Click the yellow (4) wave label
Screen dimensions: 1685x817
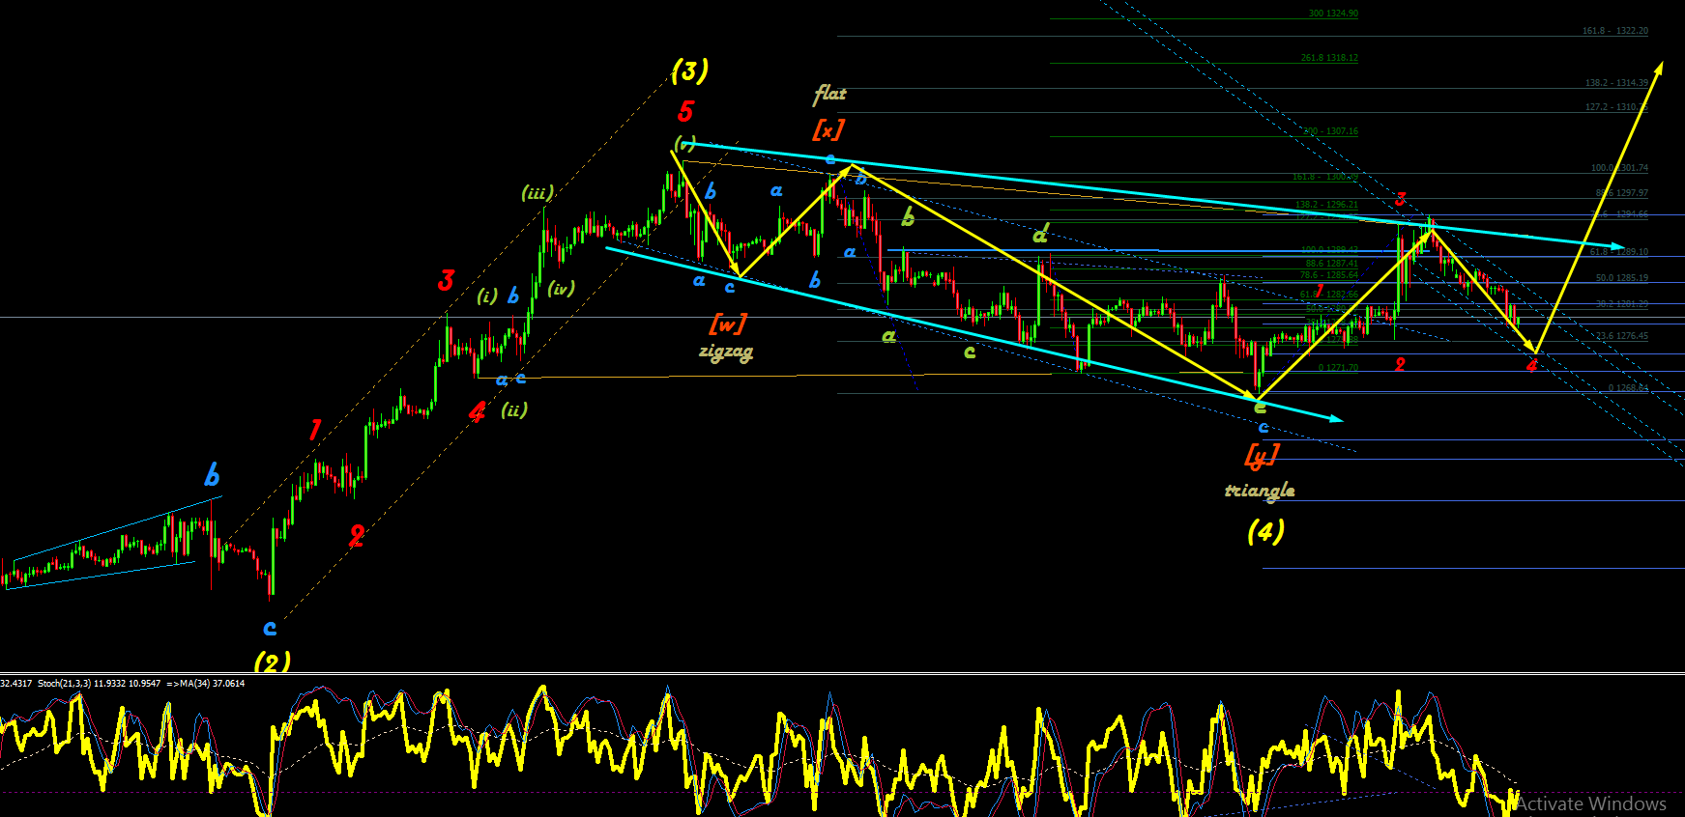(x=1265, y=531)
